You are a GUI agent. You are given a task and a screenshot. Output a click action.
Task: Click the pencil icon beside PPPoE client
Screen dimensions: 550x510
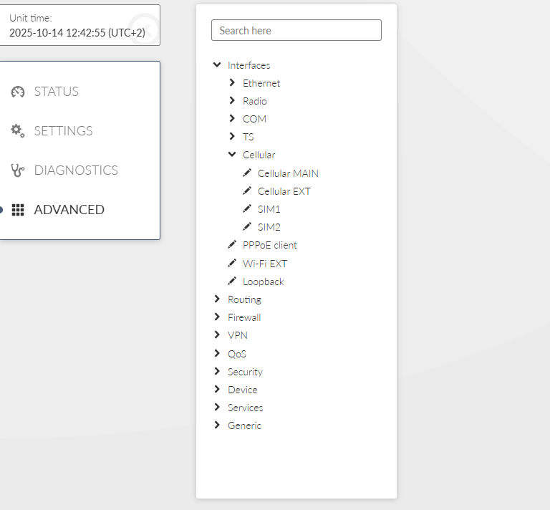(232, 245)
